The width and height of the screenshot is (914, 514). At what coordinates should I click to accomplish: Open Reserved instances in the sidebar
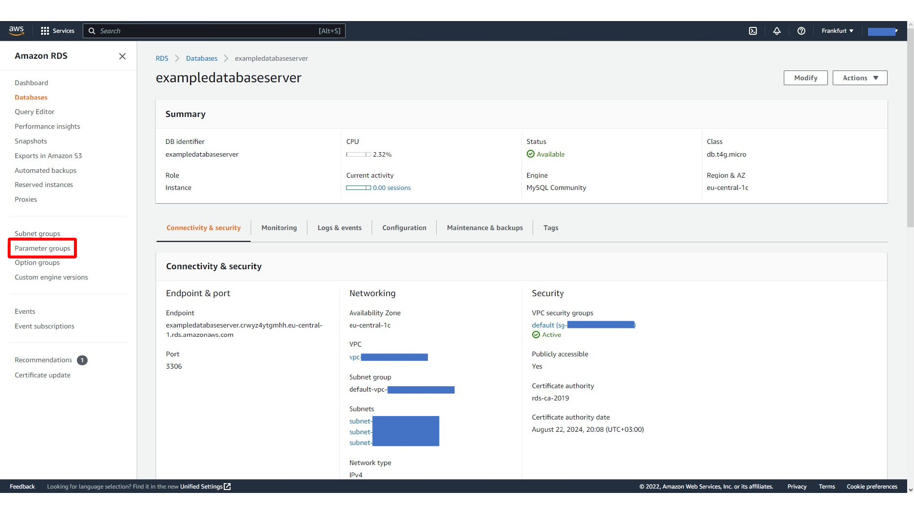point(44,185)
